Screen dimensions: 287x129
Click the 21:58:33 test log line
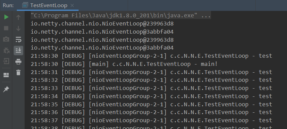pos(152,88)
